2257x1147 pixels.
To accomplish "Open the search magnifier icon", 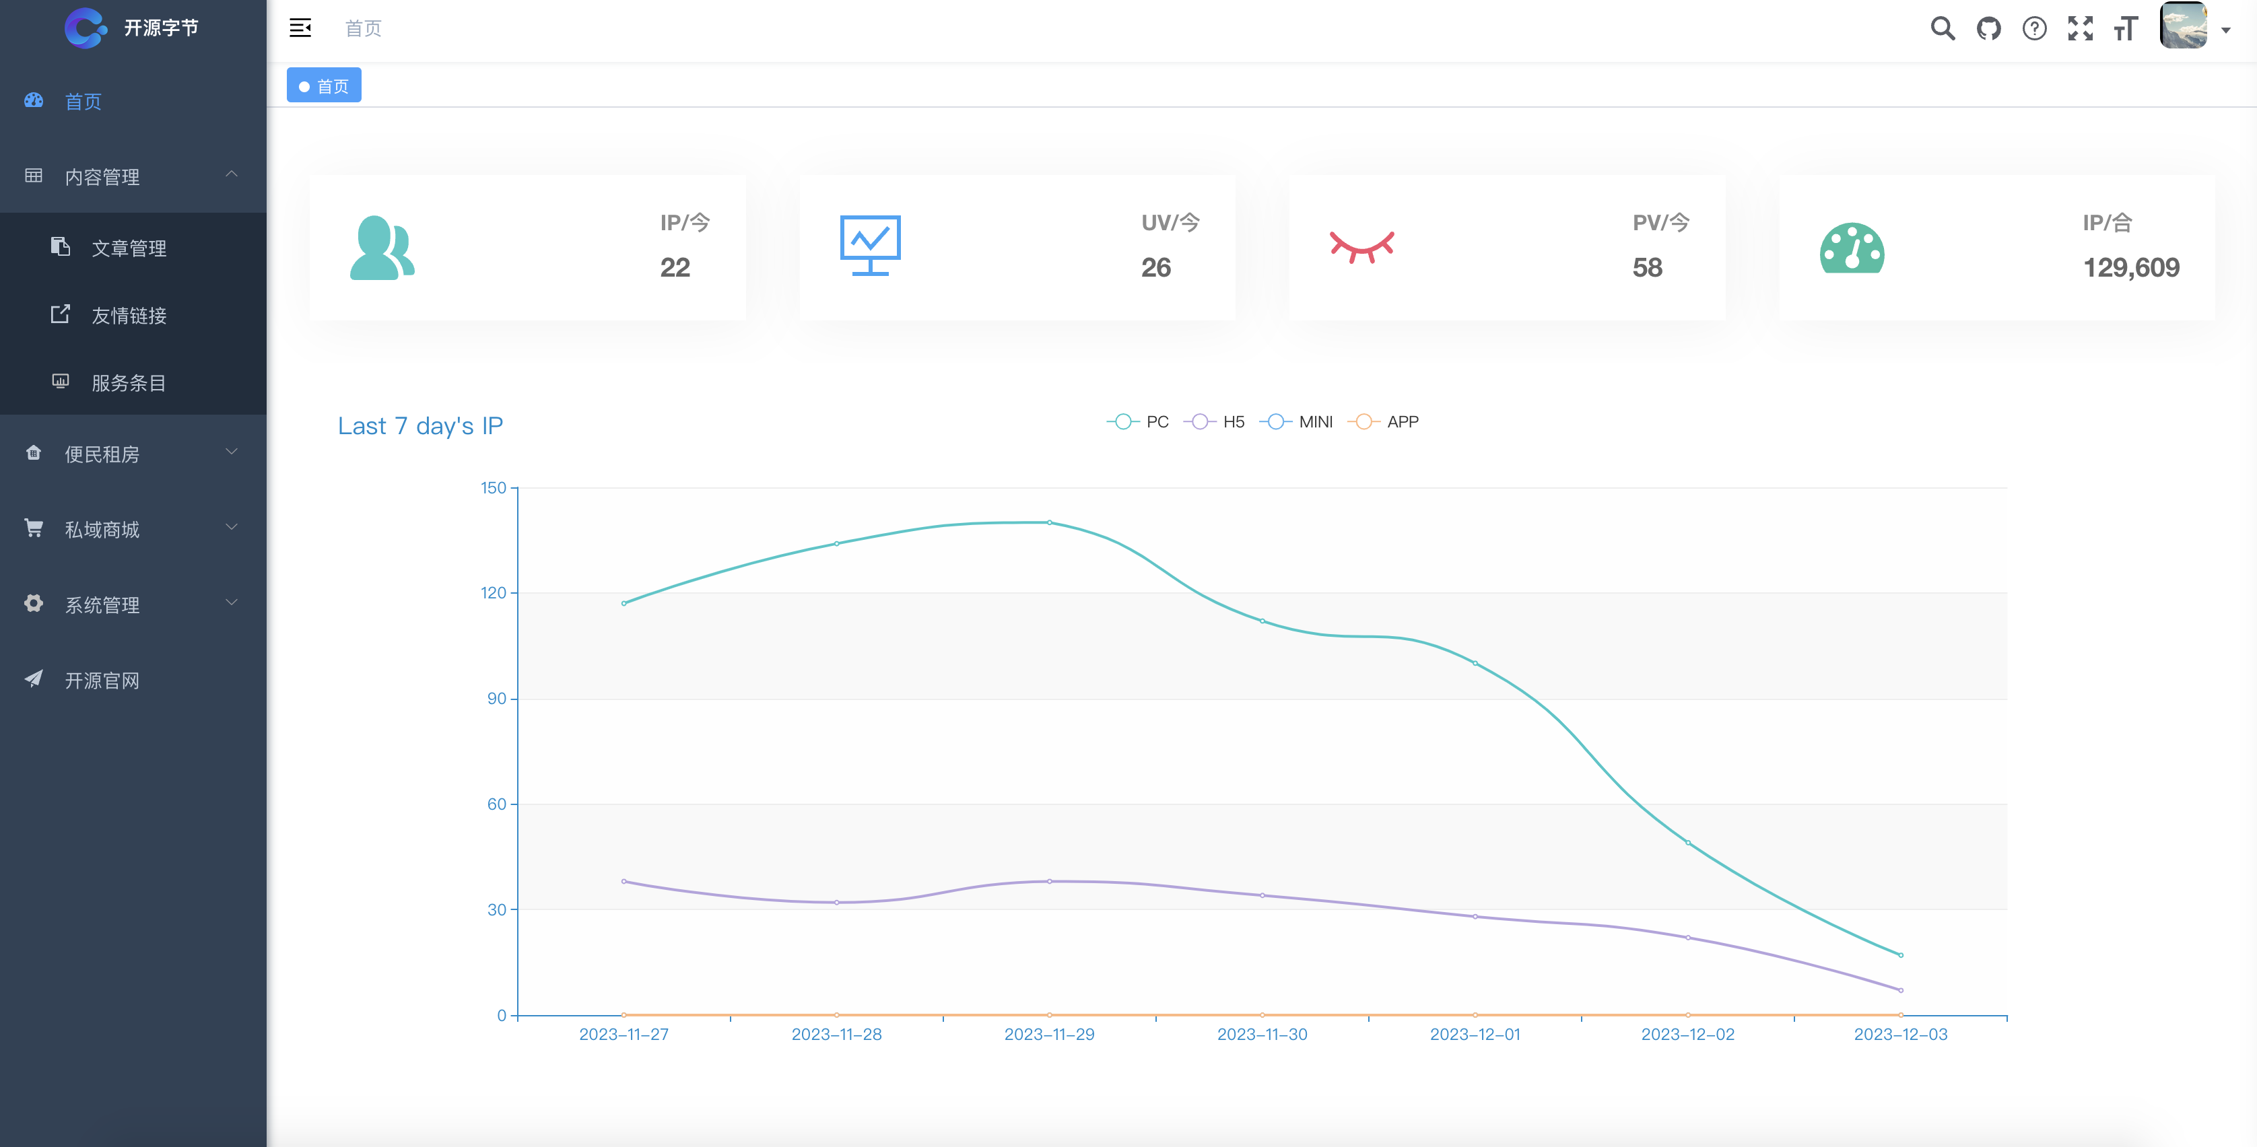I will (x=1943, y=28).
